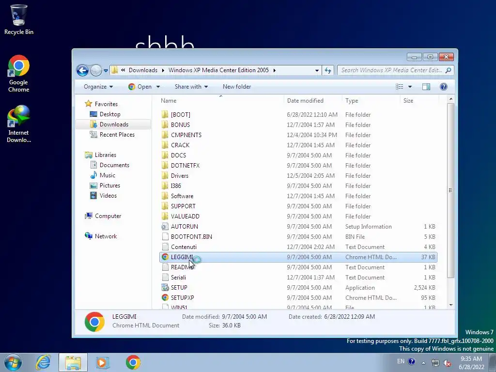This screenshot has width=496, height=372.
Task: Launch Google Chrome from the desktop shortcut
Action: coord(19,74)
